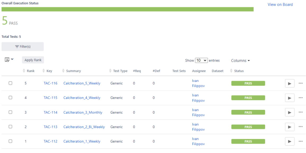Open more actions menu for TAC-115
Screen dimensions: 306x153
tap(300, 98)
